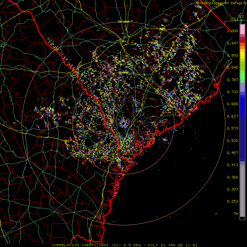Image resolution: width=247 pixels, height=247 pixels.
Task: Click the 0.573 legend value
Action: 232,128
